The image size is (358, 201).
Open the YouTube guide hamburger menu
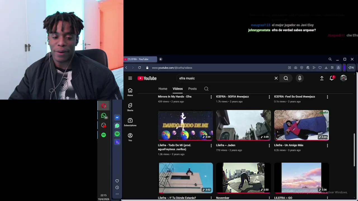130,78
